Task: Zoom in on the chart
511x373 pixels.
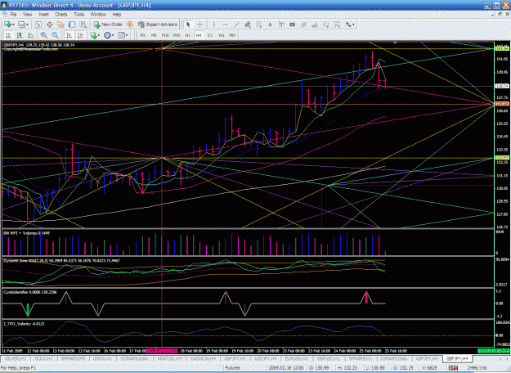Action: click(x=43, y=35)
